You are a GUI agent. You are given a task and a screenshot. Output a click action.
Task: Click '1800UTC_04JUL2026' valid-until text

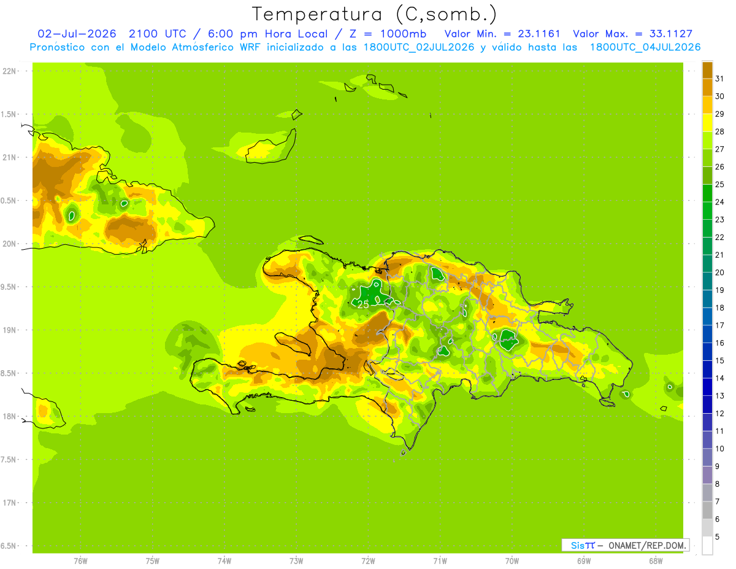[x=645, y=47]
